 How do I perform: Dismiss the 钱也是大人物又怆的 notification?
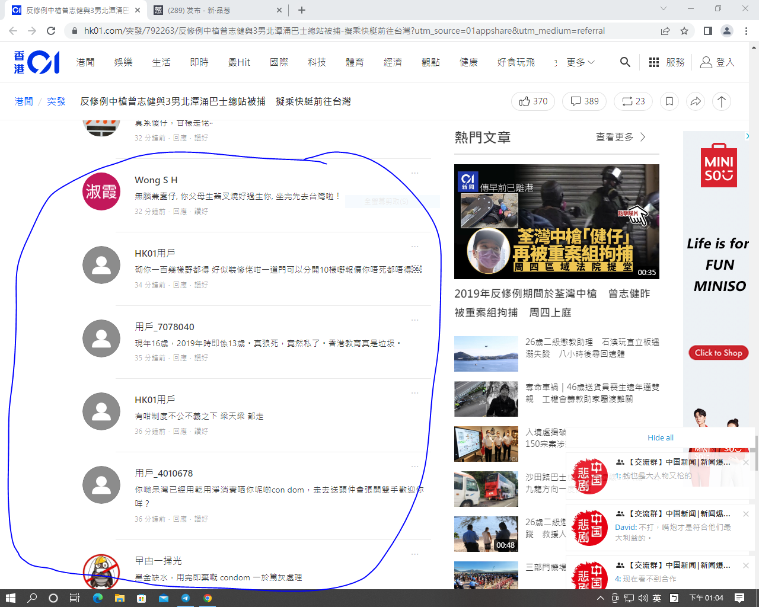746,462
